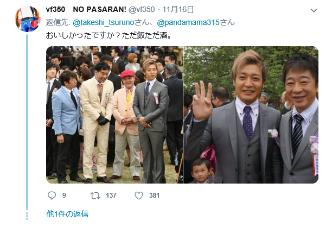332x227 pixels.
Task: Click the retweet arrows icon
Action: 95,196
